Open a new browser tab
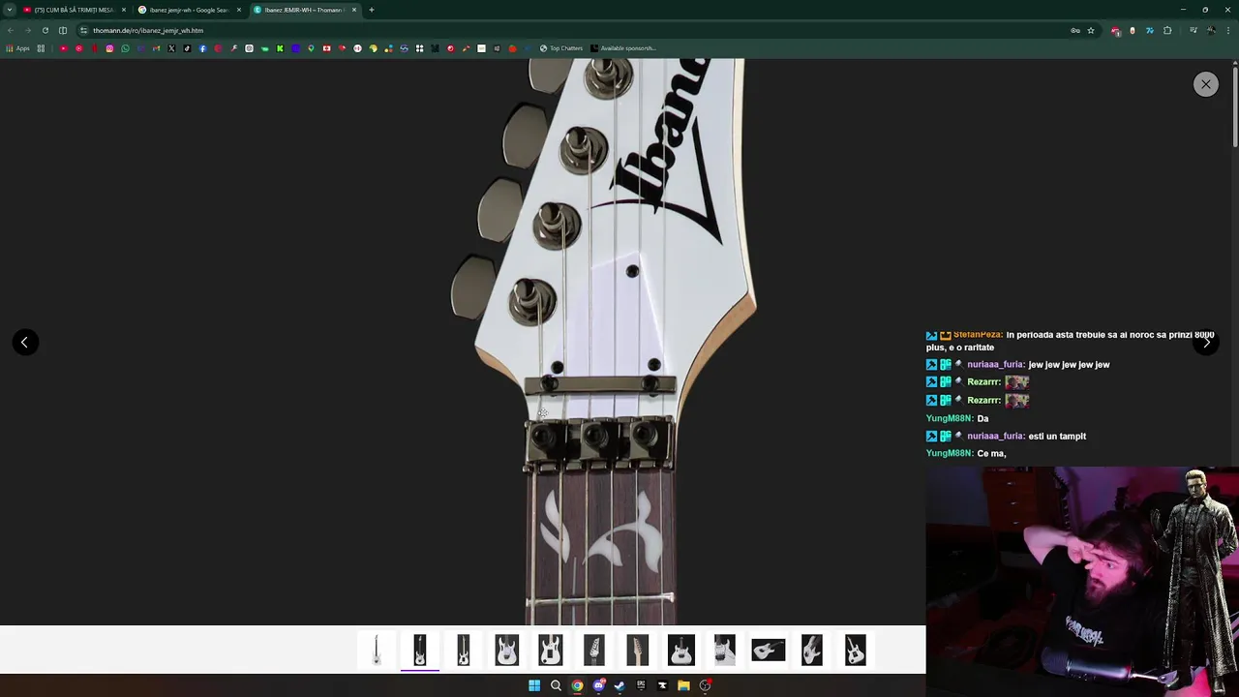Screen dimensions: 1239x697 pos(372,10)
